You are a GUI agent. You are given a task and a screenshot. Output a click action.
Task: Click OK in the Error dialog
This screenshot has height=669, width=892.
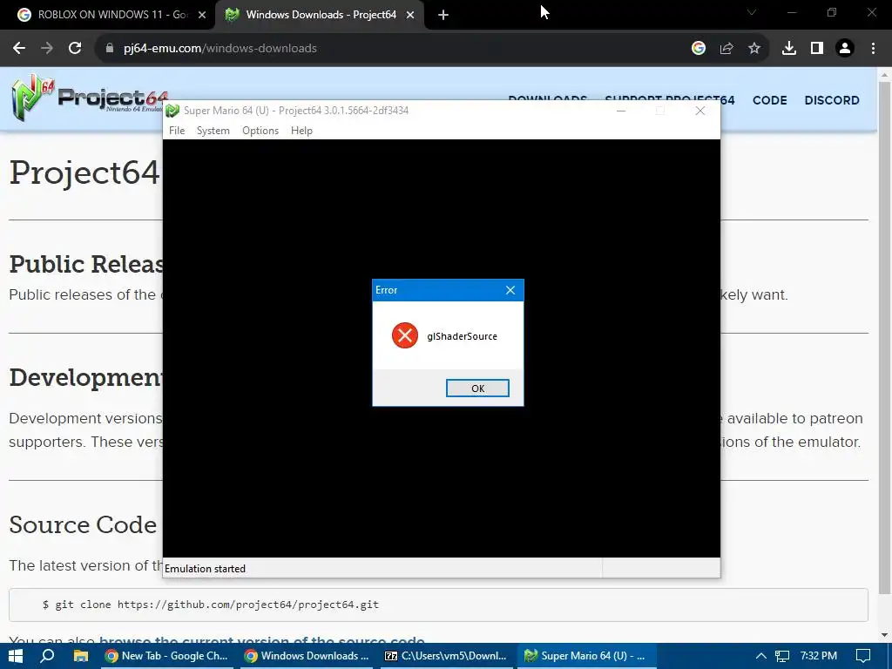click(477, 388)
